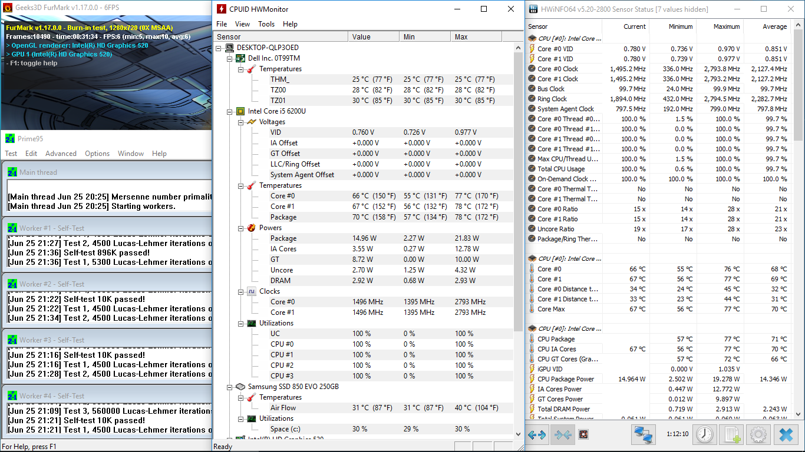This screenshot has height=452, width=805.
Task: Click the Clocks category icon in HWMonitor
Action: click(252, 291)
